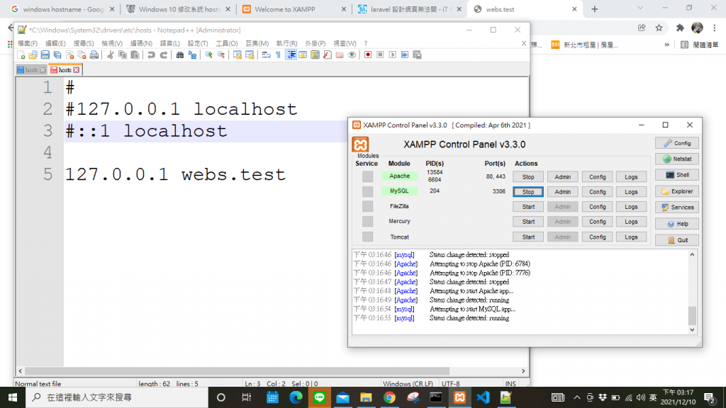Viewport: 726px width, 408px height.
Task: Open the Shell button in XAMPP
Action: coord(677,175)
